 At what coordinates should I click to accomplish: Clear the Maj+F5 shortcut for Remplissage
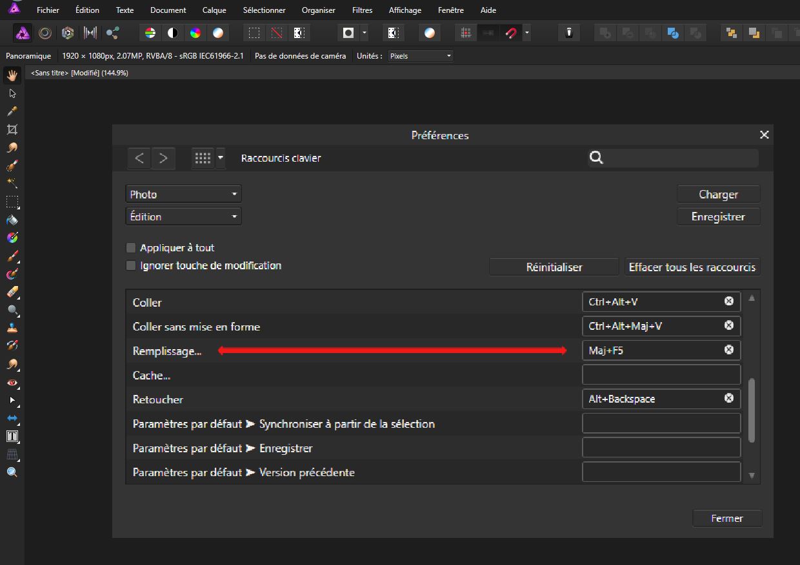[x=729, y=350]
